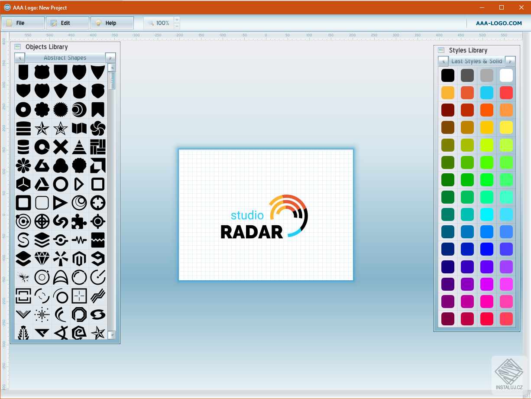Select the eight-petal daisy flower shape

[x=23, y=165]
